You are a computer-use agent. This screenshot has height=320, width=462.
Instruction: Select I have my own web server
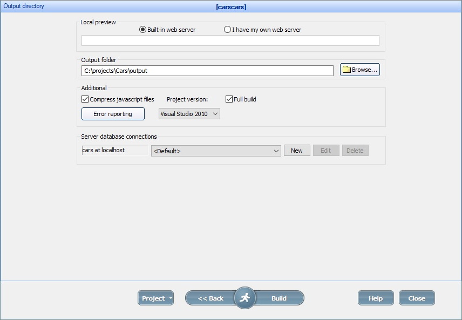[x=228, y=30]
